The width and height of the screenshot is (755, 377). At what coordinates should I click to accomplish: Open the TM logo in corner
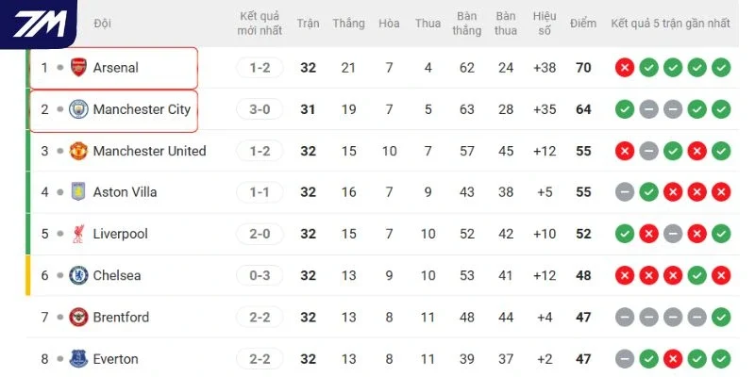pos(39,25)
